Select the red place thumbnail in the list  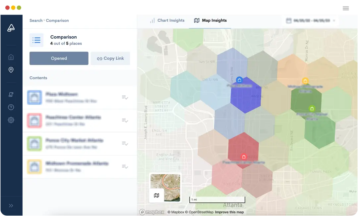pos(34,120)
